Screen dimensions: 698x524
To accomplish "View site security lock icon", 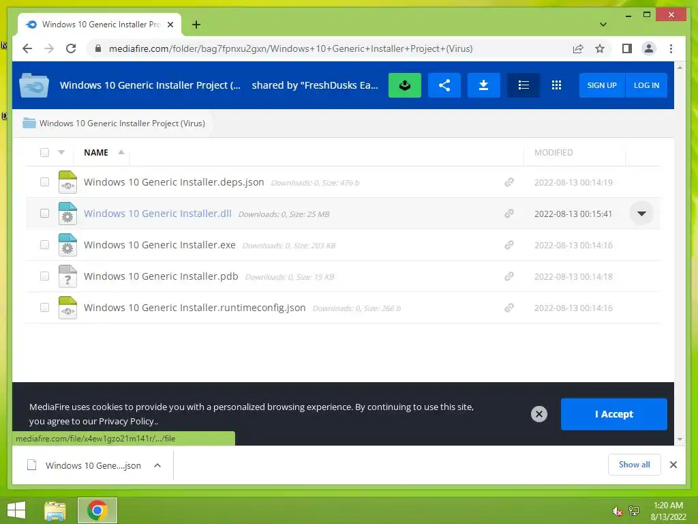I will pos(98,48).
